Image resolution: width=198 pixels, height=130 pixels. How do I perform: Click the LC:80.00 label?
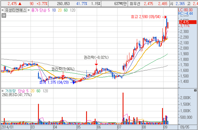[x=185, y=10]
